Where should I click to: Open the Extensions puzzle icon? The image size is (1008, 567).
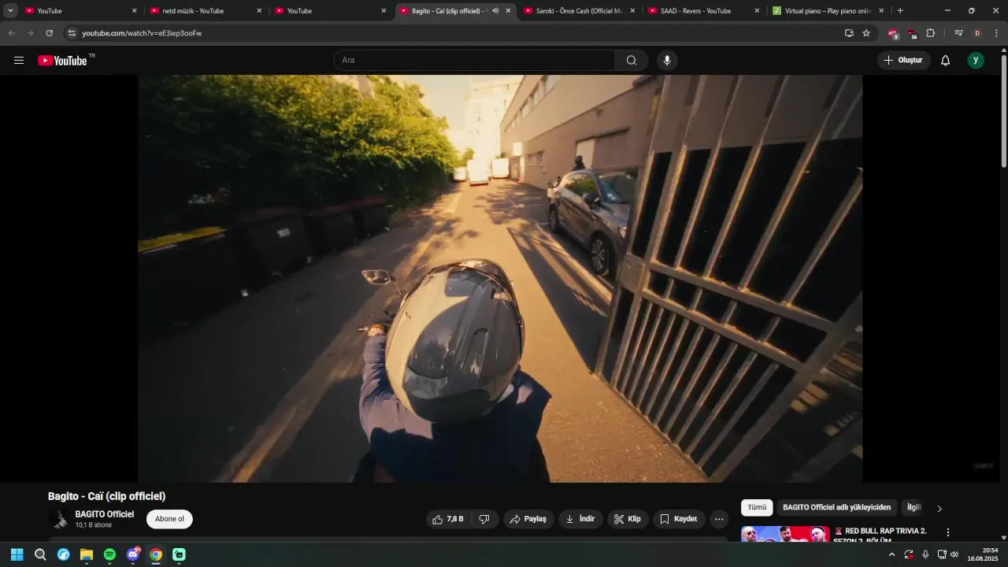[930, 33]
